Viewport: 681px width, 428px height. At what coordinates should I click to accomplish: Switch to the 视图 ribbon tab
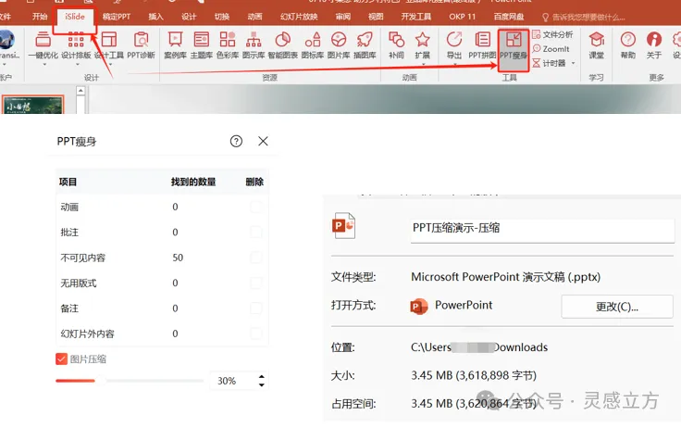(376, 17)
